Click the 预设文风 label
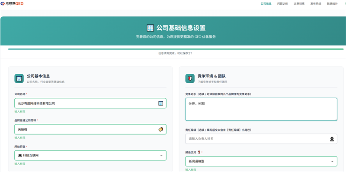Screen dimensions: 346x172 point(191,152)
